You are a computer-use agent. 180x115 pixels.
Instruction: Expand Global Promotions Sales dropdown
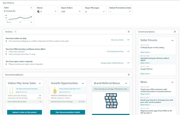[x=130, y=11]
